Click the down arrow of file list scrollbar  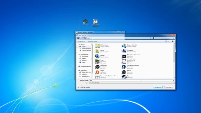174,78
